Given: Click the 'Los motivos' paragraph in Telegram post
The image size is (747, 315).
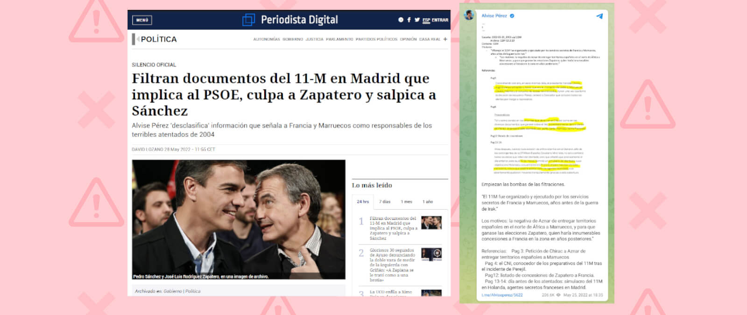Looking at the screenshot, I should [x=541, y=230].
